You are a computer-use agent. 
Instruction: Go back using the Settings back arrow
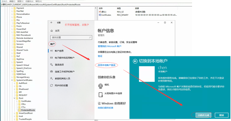click(x=51, y=22)
